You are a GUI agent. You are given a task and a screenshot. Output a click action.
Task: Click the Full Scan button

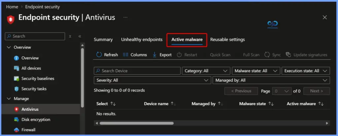(251, 55)
